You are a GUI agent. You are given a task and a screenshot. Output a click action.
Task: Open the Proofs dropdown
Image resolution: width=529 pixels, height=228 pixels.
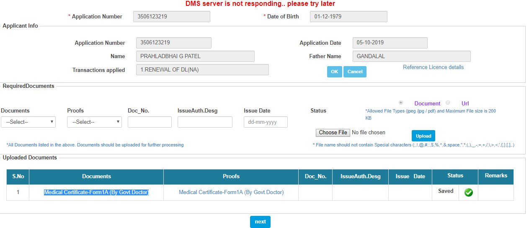(x=94, y=122)
